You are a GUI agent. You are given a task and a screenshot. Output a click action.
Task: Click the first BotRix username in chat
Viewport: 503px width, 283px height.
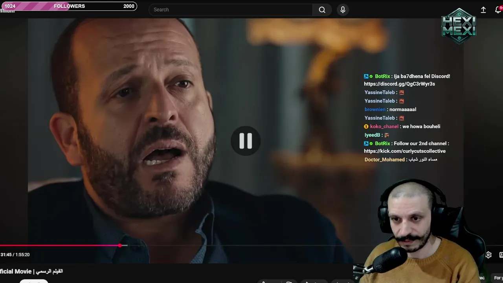pyautogui.click(x=382, y=76)
